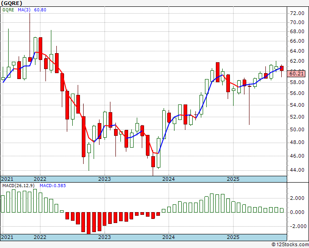Click 2021 on the price chart timeline
This screenshot has width=309, height=248.
[7, 179]
